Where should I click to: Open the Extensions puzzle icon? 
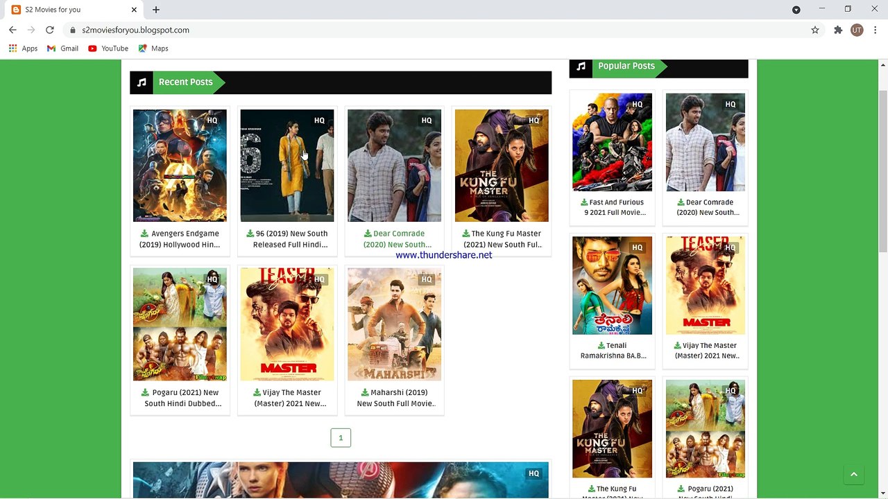tap(838, 30)
